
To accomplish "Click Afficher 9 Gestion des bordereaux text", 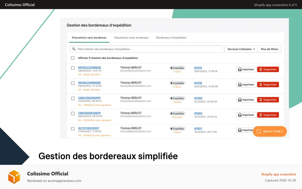I will pos(108,58).
